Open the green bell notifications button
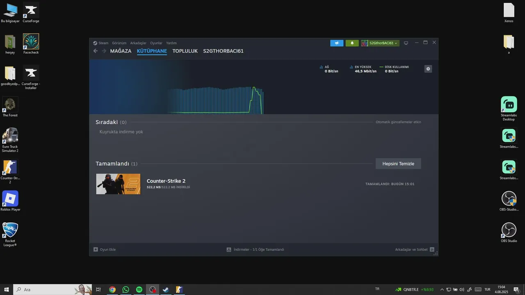The width and height of the screenshot is (525, 295). point(352,43)
